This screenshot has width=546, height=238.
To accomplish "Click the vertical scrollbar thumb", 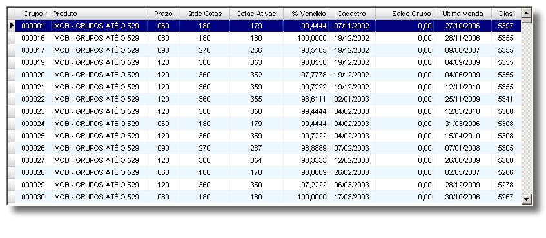I will [x=526, y=20].
